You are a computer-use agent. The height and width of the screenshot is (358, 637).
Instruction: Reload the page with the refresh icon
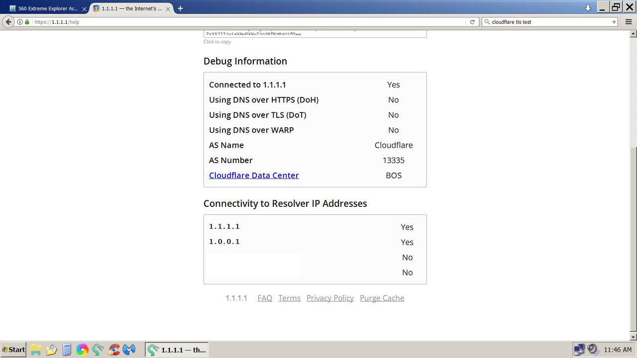472,22
